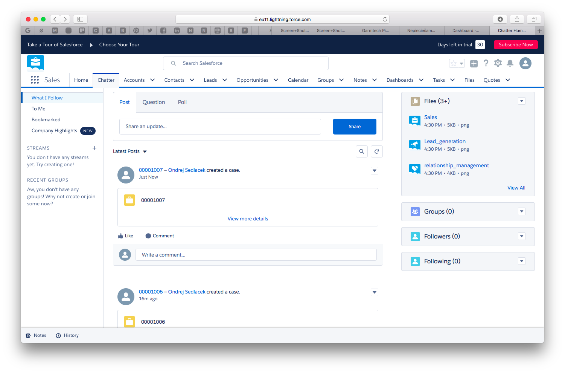Image resolution: width=565 pixels, height=373 pixels.
Task: Open the App Launcher waffle icon
Action: pos(35,79)
